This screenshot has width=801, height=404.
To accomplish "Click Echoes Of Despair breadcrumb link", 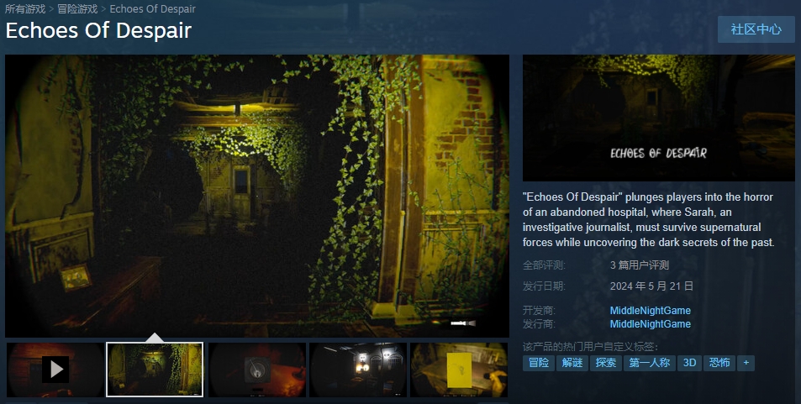I will (x=153, y=8).
